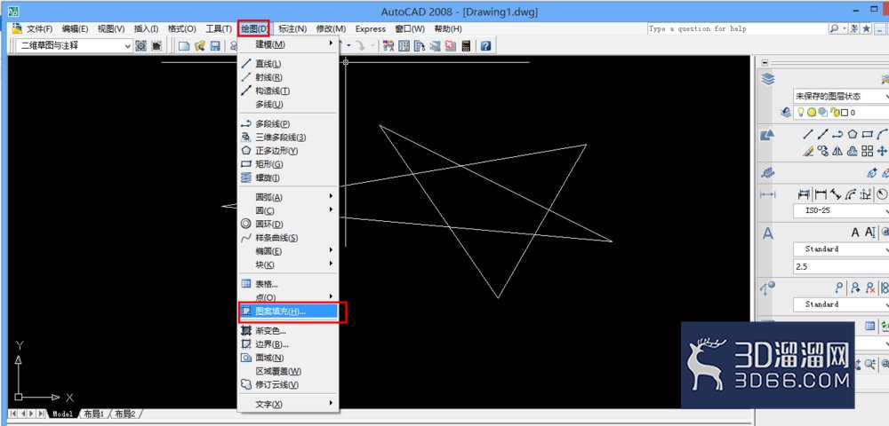Screen dimensions: 889x426
Task: Click the text height field showing 2.5
Action: [x=841, y=266]
